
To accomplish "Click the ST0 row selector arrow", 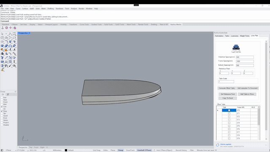I will click(x=218, y=110).
